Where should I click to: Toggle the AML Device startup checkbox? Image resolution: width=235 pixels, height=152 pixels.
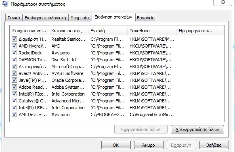pos(14,115)
